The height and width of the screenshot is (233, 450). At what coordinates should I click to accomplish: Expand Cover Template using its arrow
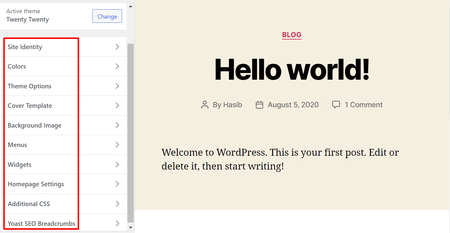coord(118,105)
